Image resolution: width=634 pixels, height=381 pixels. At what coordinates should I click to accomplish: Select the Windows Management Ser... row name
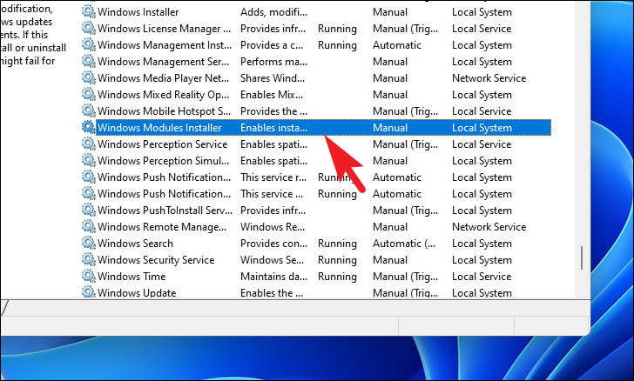tap(164, 62)
